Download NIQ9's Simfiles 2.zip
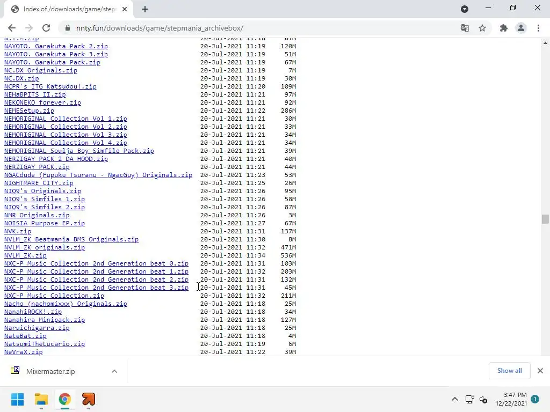This screenshot has width=550, height=412. coord(45,208)
